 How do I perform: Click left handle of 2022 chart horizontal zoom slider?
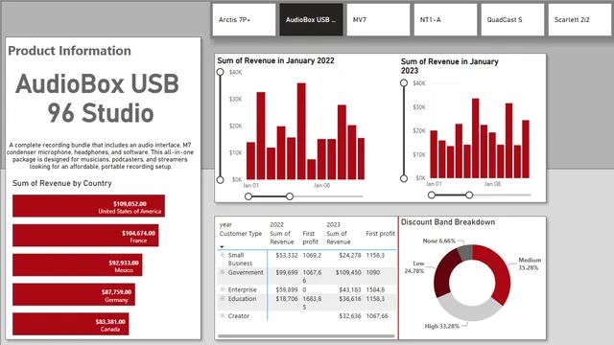tap(248, 196)
